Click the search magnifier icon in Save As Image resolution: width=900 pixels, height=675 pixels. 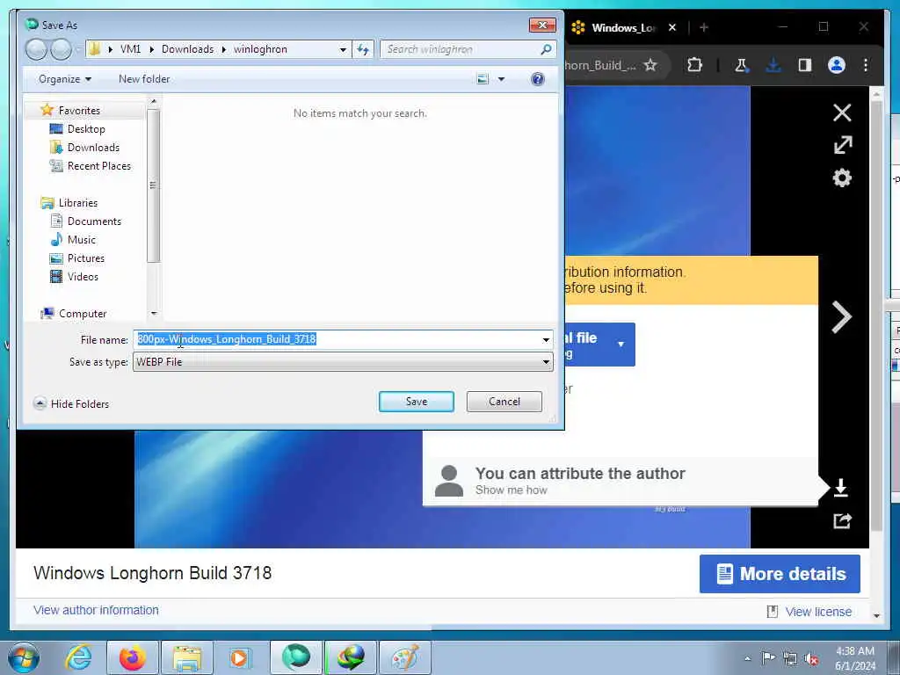[x=546, y=49]
